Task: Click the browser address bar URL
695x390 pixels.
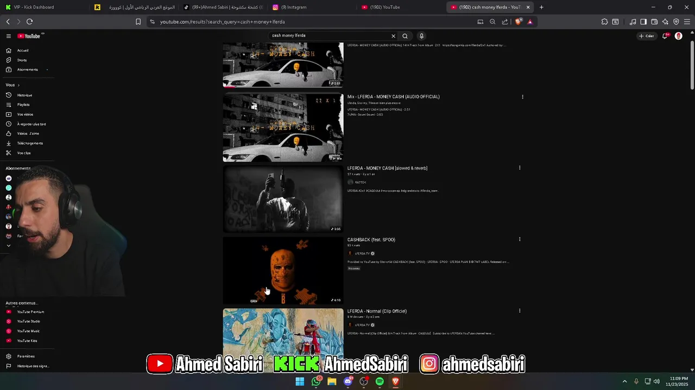Action: coord(223,22)
